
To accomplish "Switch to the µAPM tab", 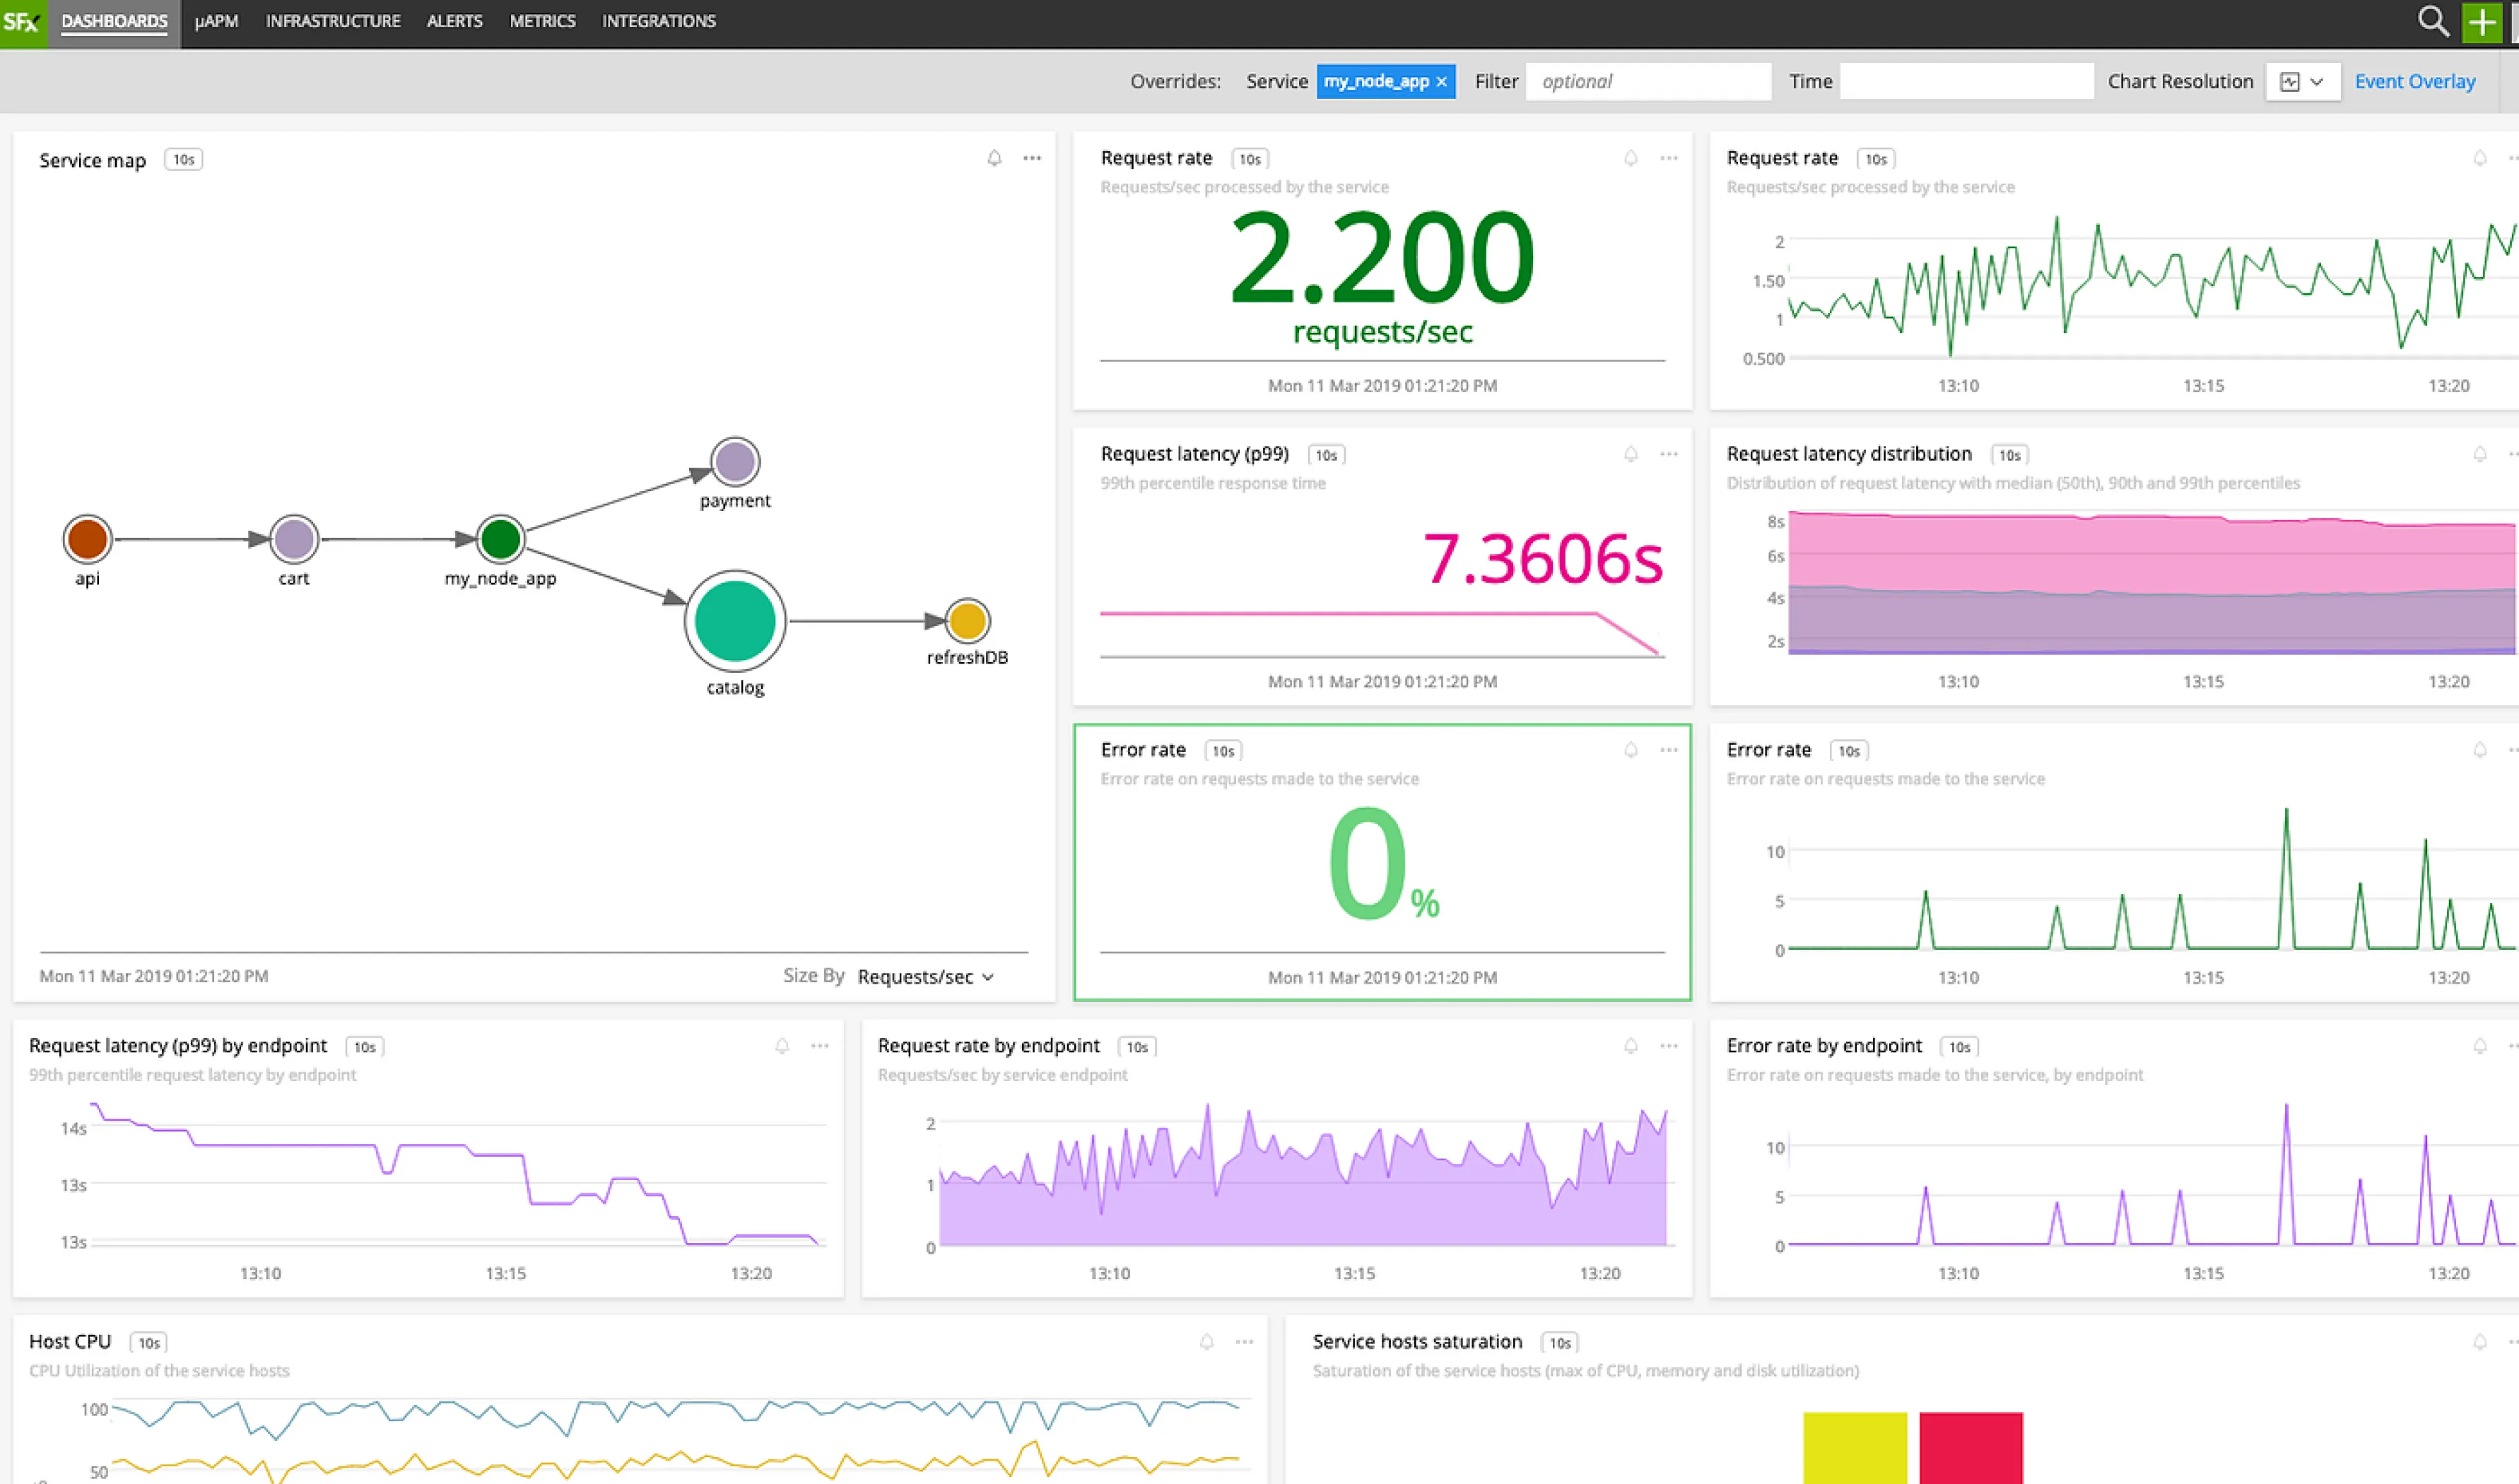I will click(x=216, y=21).
